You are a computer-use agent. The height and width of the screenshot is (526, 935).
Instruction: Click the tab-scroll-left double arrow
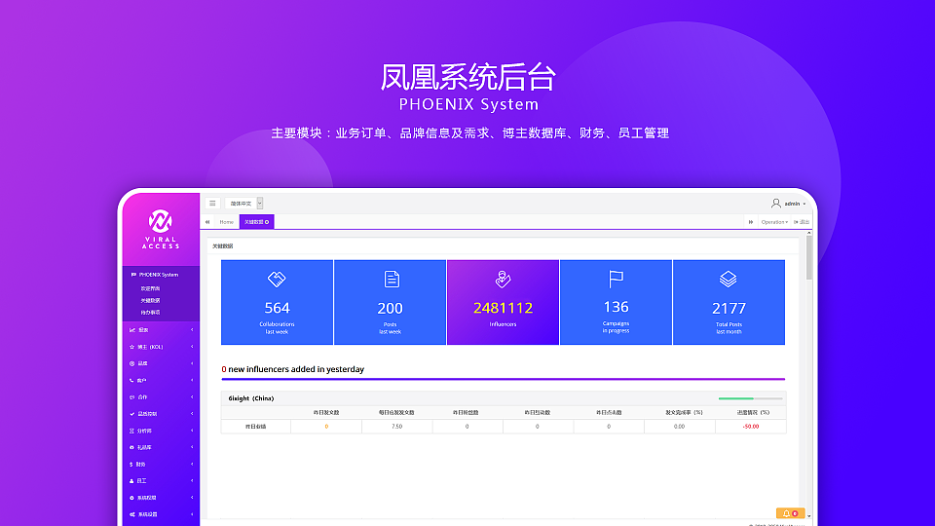207,222
